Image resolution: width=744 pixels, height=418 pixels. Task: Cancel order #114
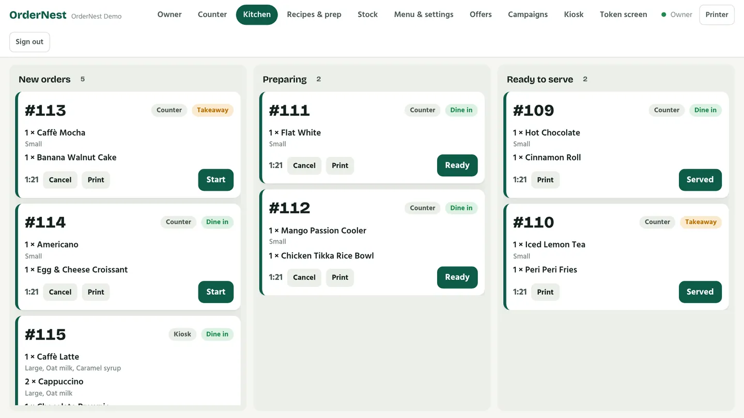click(x=60, y=292)
